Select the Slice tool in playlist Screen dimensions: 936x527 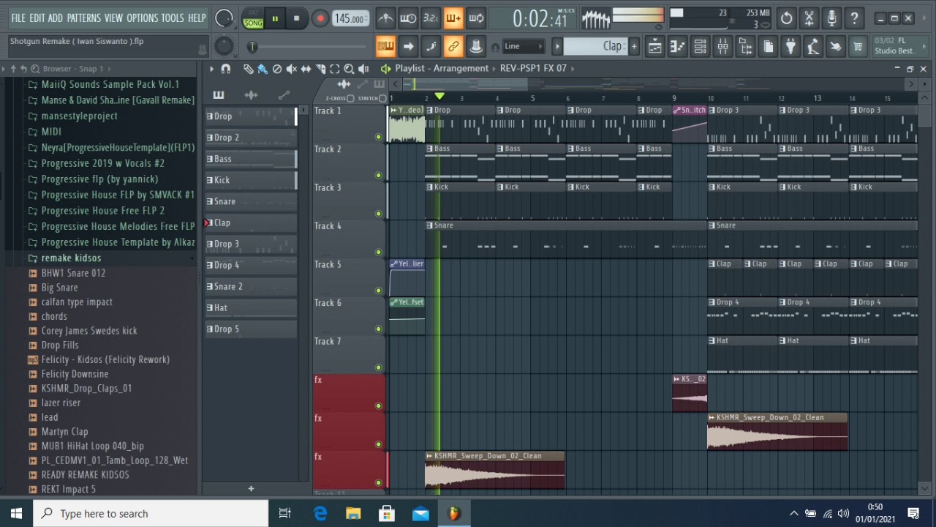(320, 69)
